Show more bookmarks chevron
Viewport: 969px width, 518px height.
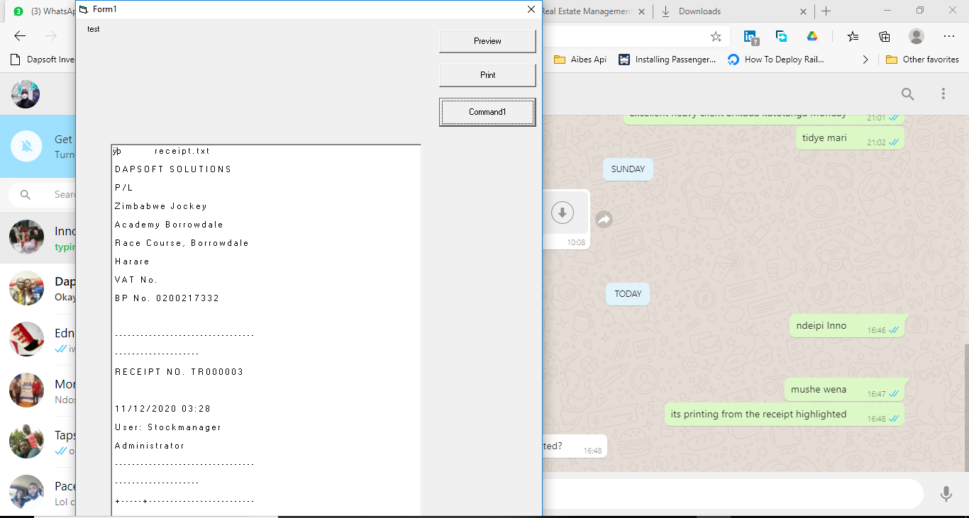865,60
